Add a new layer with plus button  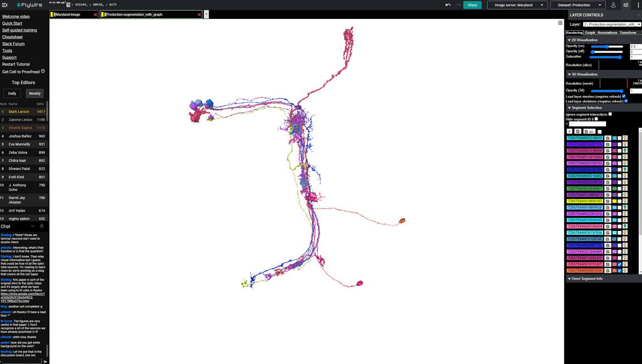tap(206, 14)
